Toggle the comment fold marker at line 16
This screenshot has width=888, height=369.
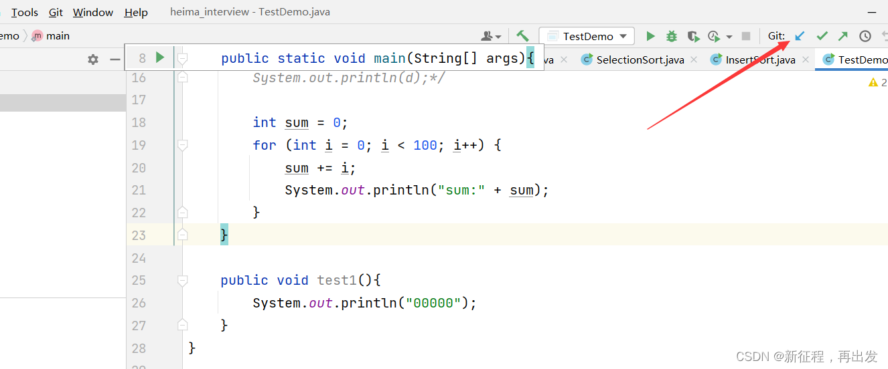(x=183, y=78)
